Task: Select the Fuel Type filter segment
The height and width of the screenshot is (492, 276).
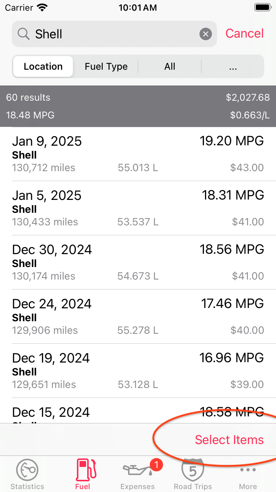Action: coord(106,66)
